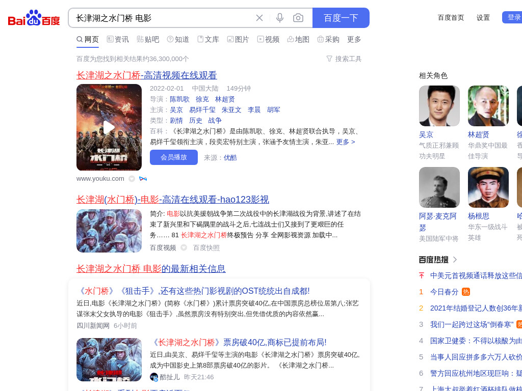
Task: Open hot search 2021年结婚登记人数
Action: click(x=476, y=308)
